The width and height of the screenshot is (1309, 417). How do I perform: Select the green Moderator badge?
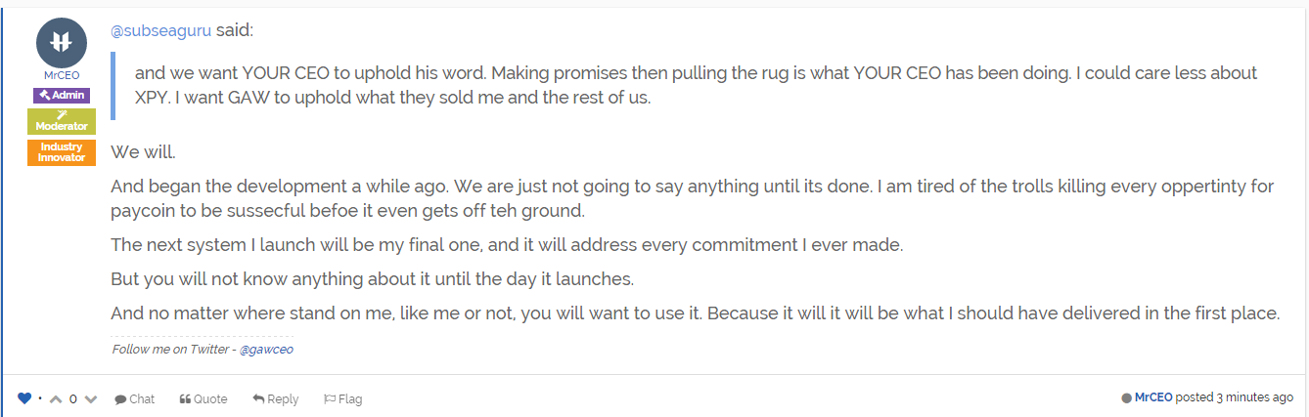pos(62,121)
